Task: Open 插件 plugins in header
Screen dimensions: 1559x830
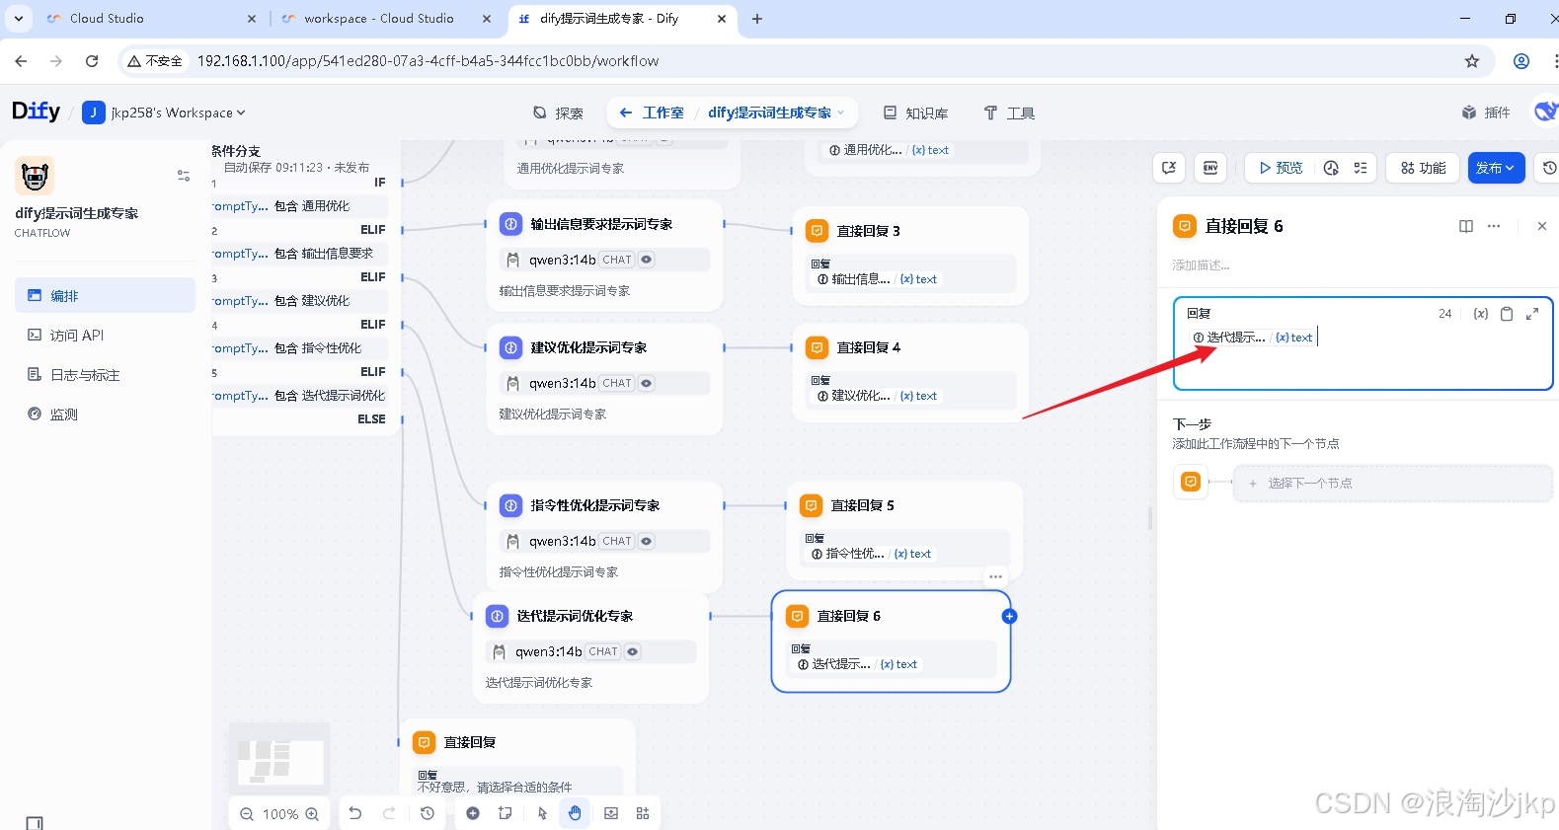Action: point(1486,113)
